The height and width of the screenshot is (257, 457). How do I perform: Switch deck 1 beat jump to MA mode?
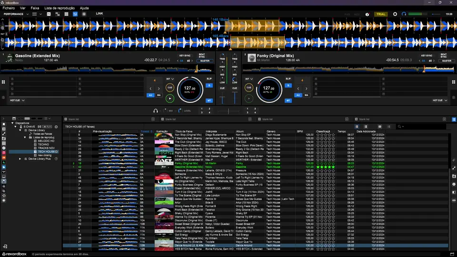pyautogui.click(x=159, y=95)
